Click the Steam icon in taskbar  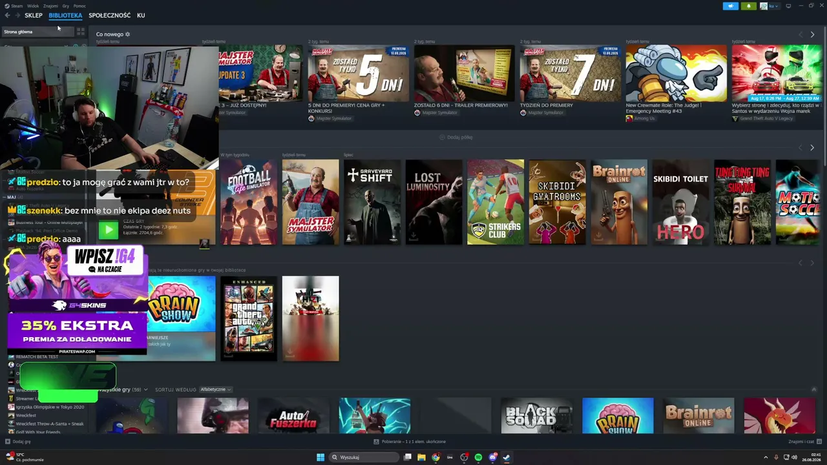tap(507, 457)
